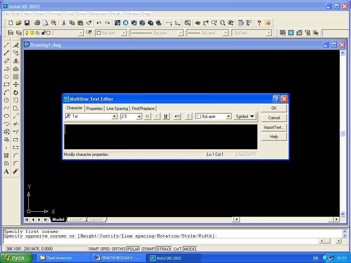Open the пуск Start button

pyautogui.click(x=16, y=258)
